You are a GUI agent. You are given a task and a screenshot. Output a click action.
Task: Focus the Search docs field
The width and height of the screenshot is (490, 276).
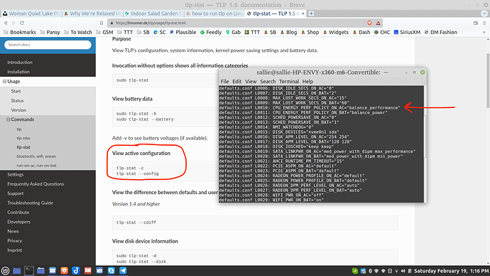click(x=48, y=45)
